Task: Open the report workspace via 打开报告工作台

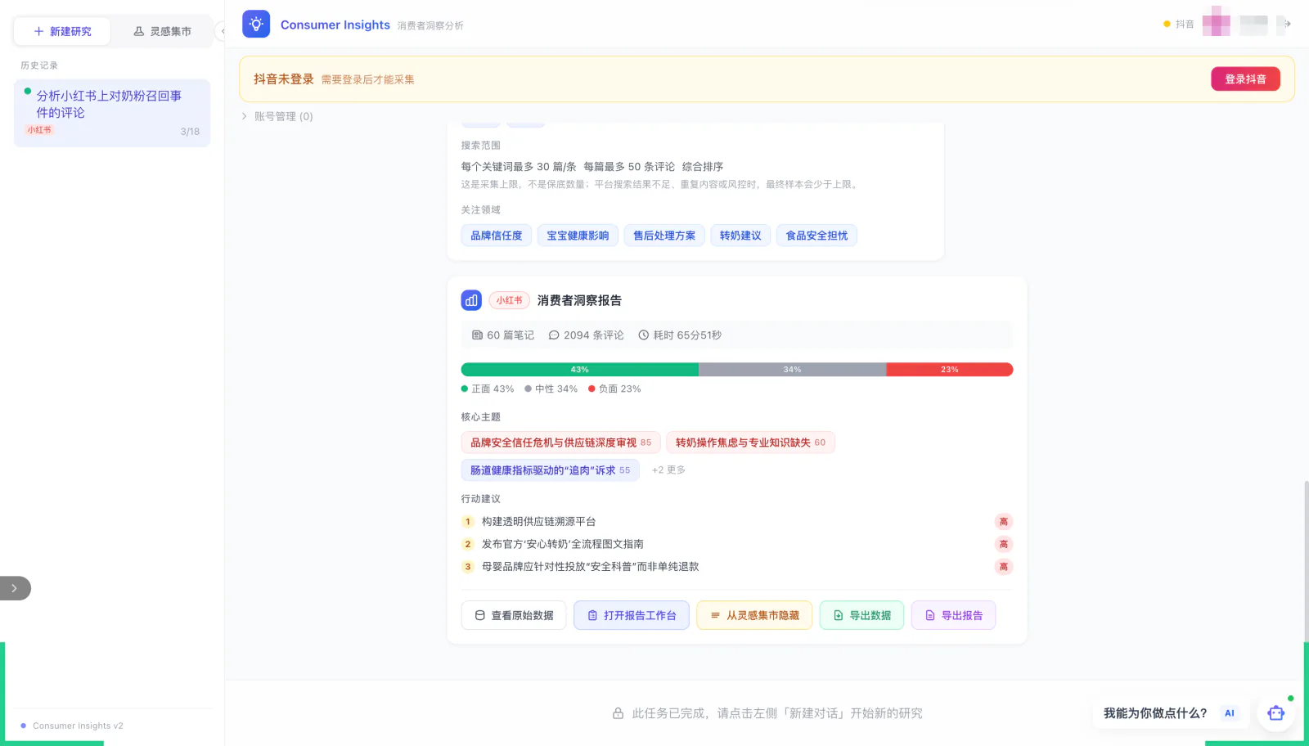Action: tap(632, 615)
